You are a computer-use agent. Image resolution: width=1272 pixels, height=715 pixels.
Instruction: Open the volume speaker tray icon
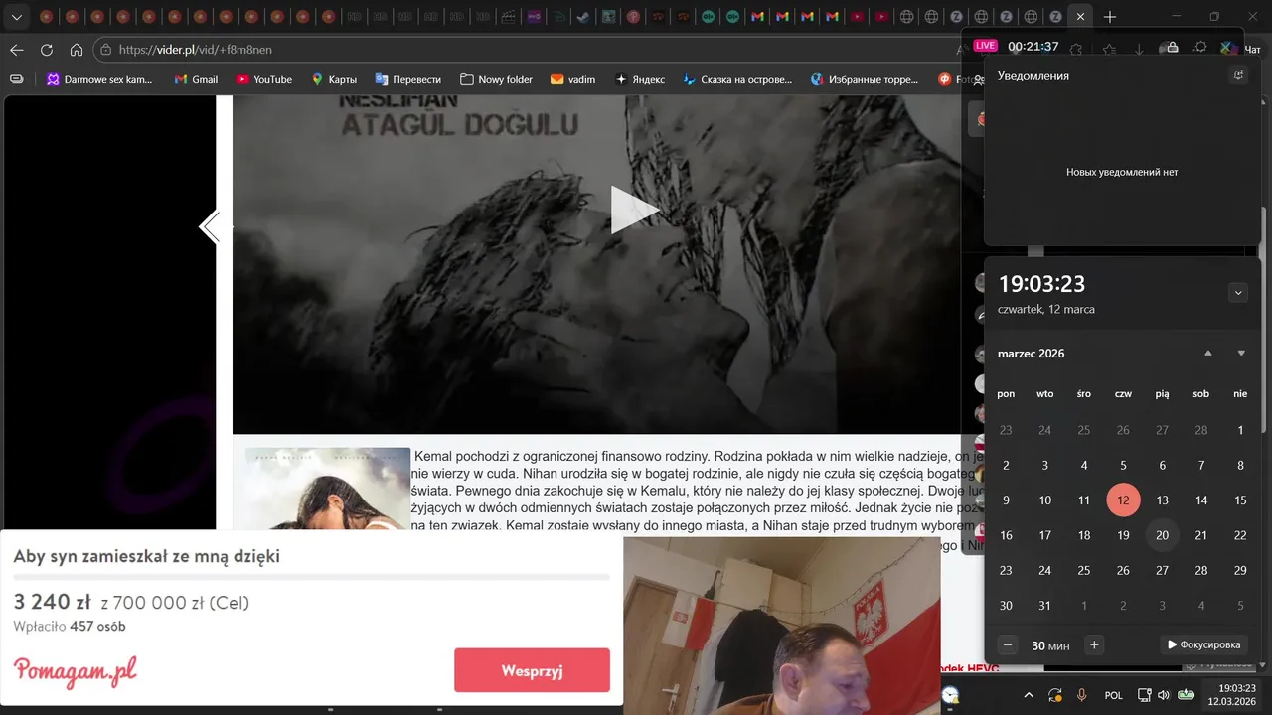[1164, 695]
